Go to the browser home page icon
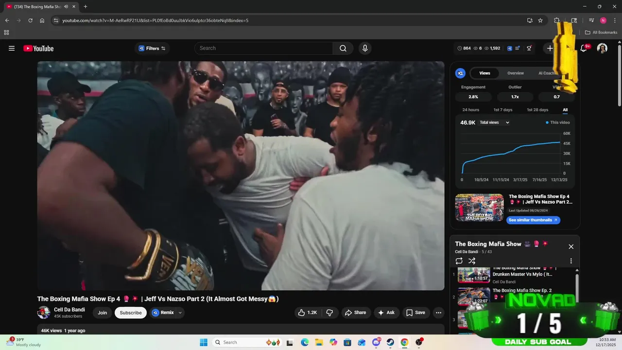622x350 pixels. click(42, 20)
